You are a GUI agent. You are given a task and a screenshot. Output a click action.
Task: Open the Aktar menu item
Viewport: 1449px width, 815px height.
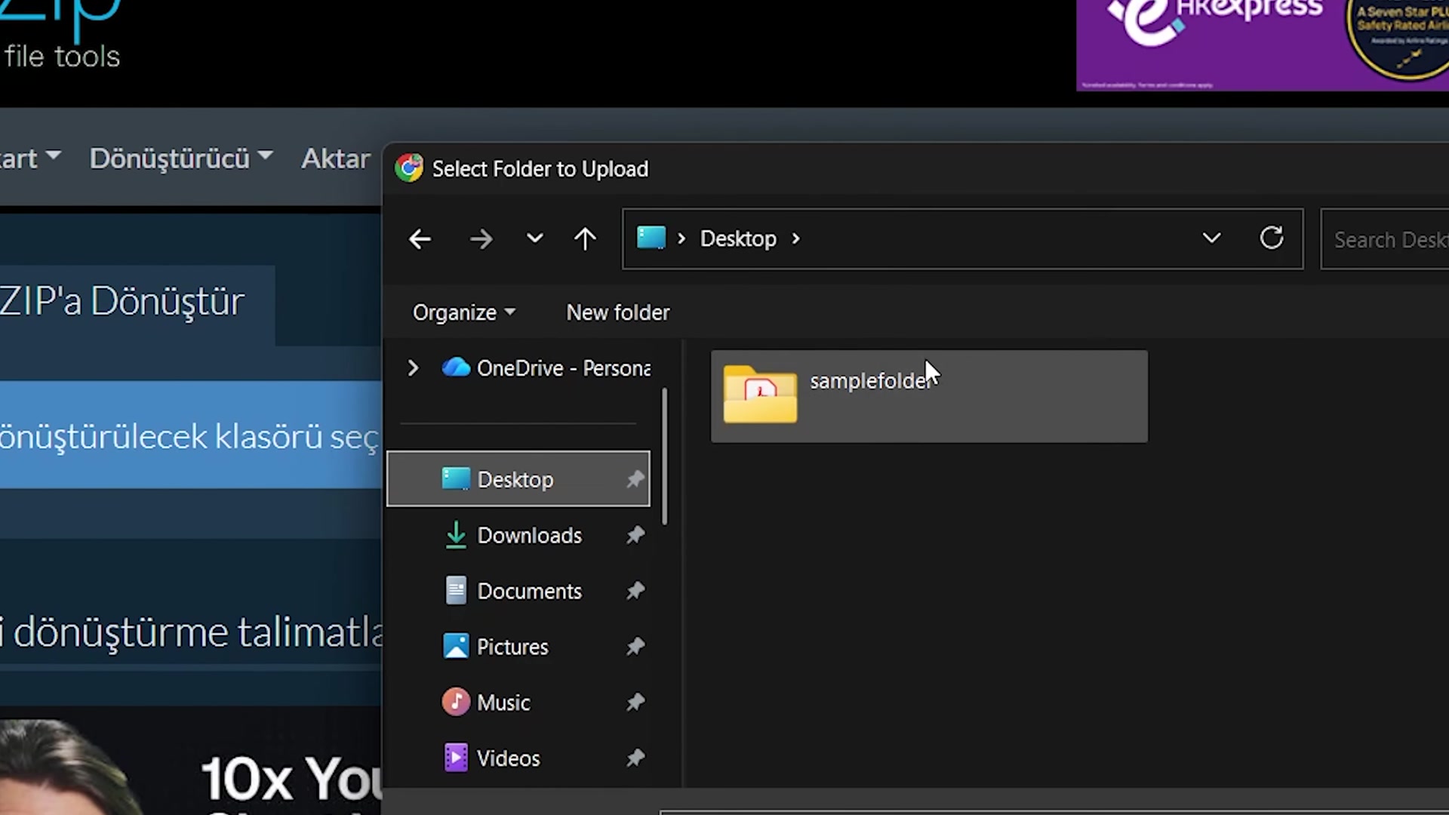click(x=336, y=158)
